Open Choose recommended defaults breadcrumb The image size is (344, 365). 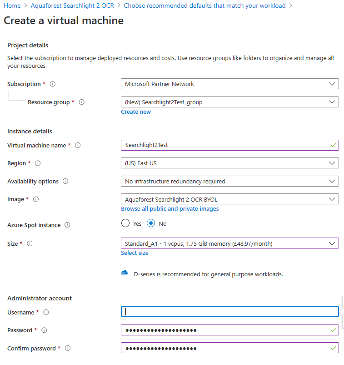tap(205, 5)
